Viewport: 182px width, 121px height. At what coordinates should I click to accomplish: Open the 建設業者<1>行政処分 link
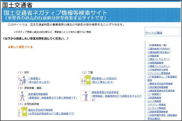tap(104, 78)
